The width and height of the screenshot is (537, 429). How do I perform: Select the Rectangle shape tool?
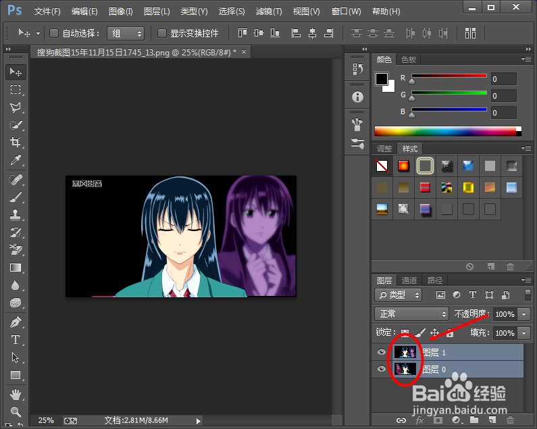[x=16, y=375]
